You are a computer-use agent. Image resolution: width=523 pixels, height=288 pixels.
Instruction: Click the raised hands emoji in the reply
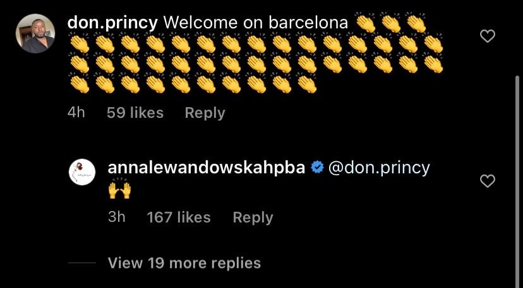(x=119, y=190)
